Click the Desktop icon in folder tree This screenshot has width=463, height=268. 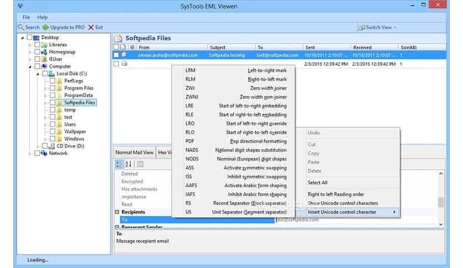(x=37, y=38)
